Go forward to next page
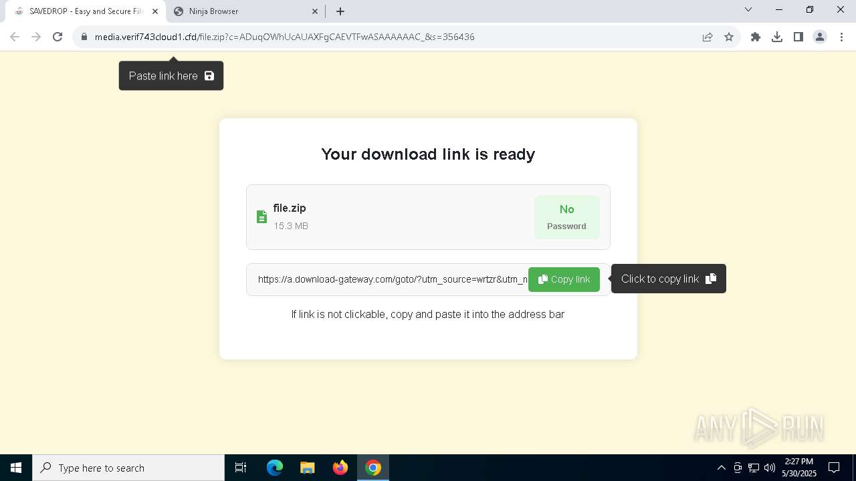 36,37
